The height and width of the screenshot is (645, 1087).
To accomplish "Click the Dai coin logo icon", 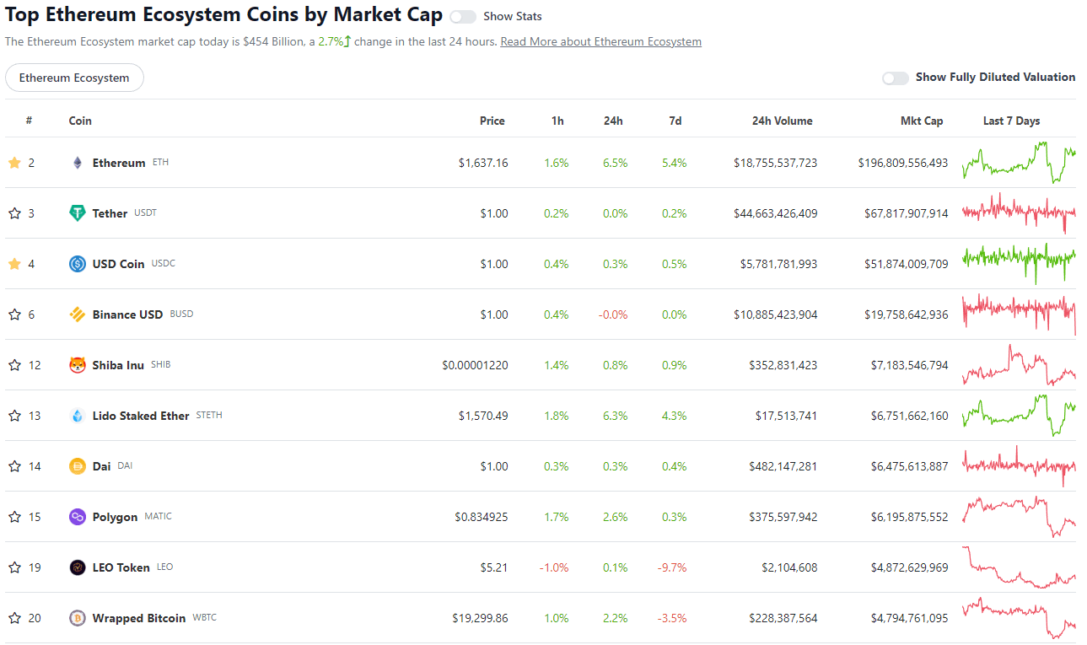I will 78,466.
